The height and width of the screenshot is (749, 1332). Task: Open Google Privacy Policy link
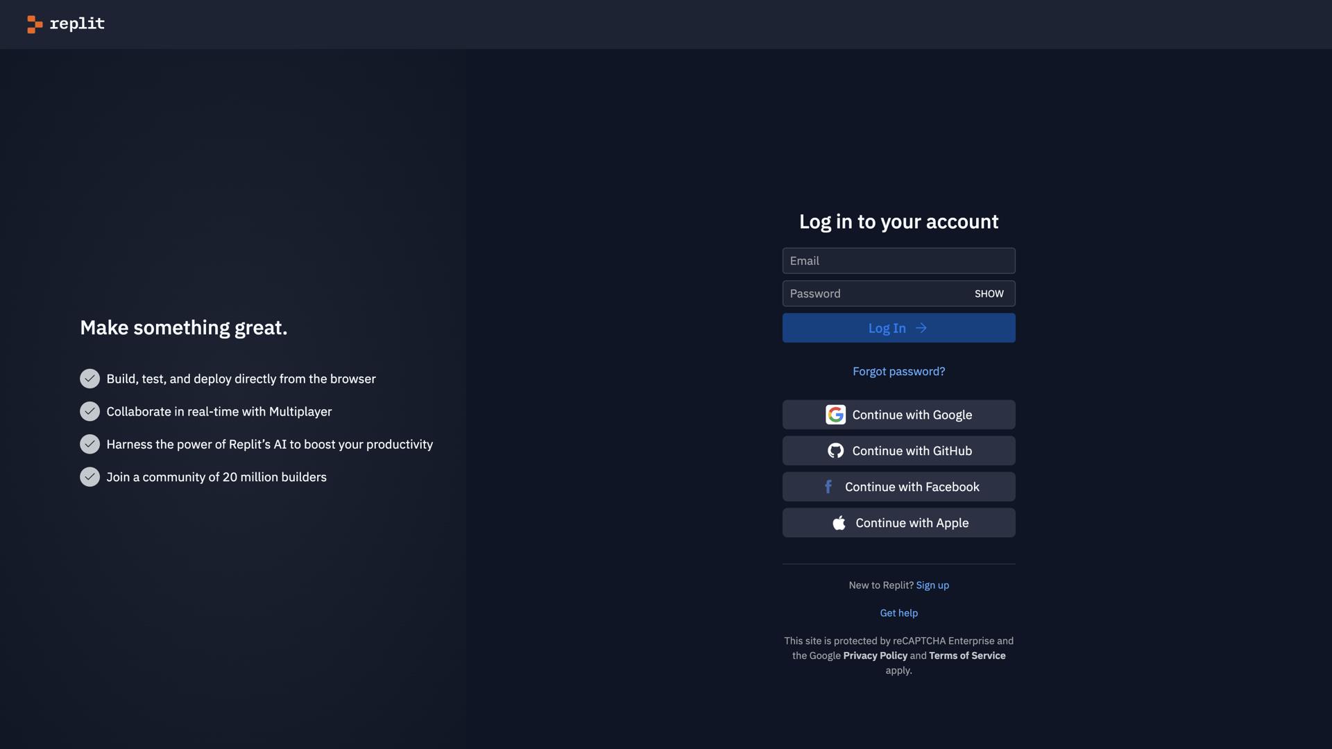(875, 655)
